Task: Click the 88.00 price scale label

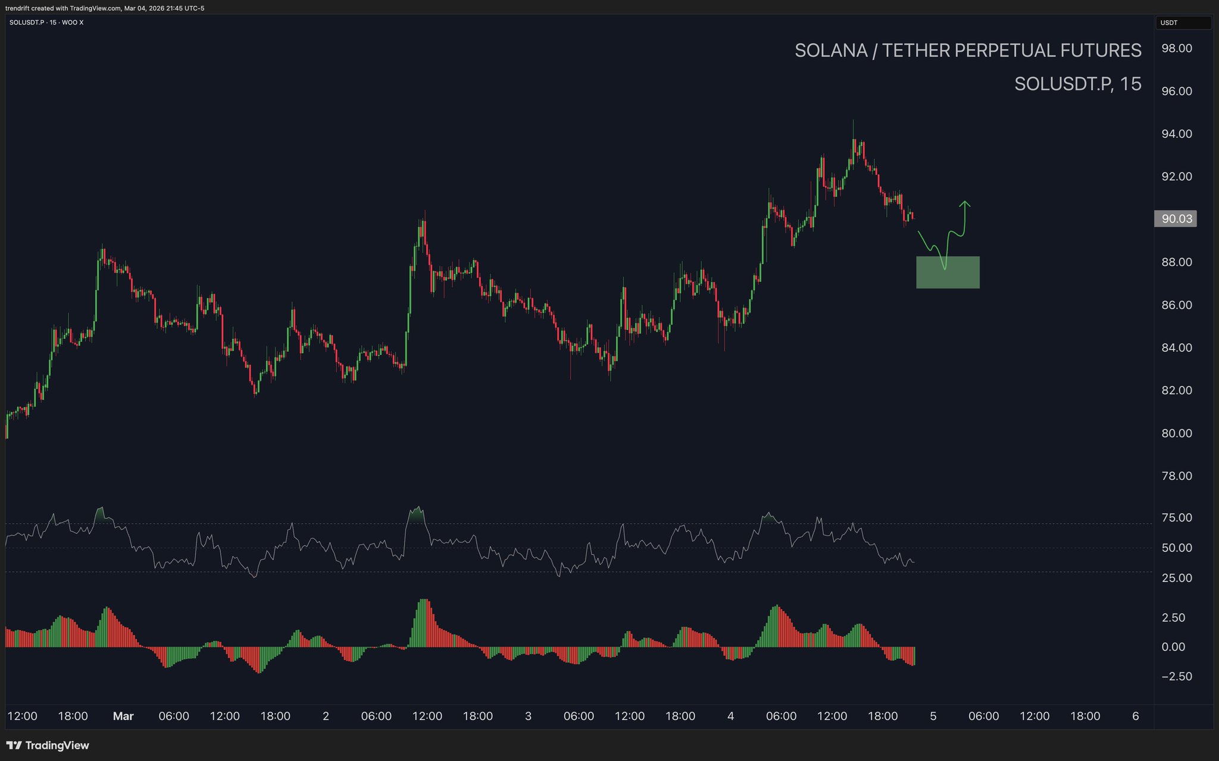Action: [x=1177, y=262]
